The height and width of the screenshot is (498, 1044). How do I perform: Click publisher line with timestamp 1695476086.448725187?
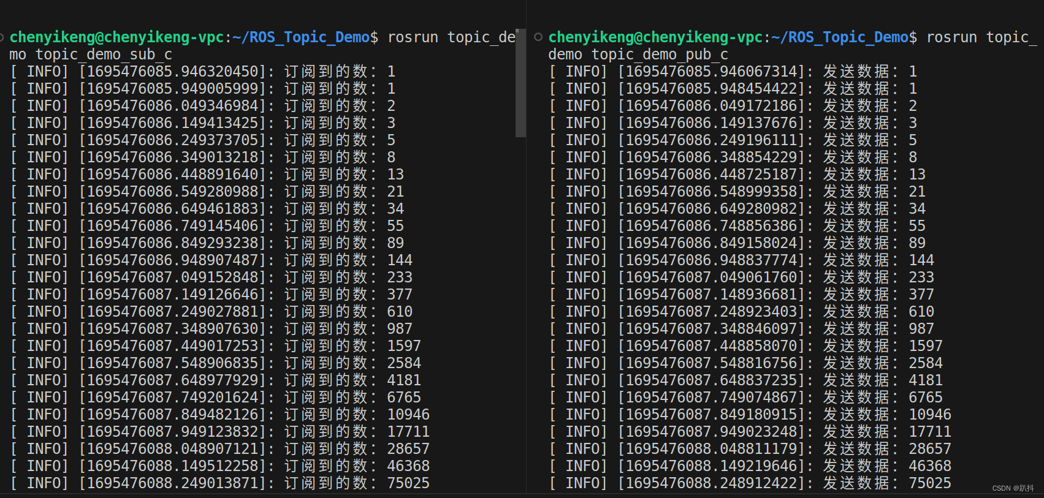737,175
